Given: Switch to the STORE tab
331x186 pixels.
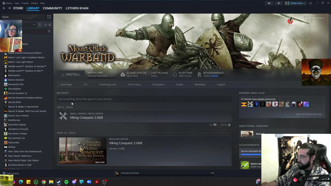Looking at the screenshot, I should [x=18, y=8].
